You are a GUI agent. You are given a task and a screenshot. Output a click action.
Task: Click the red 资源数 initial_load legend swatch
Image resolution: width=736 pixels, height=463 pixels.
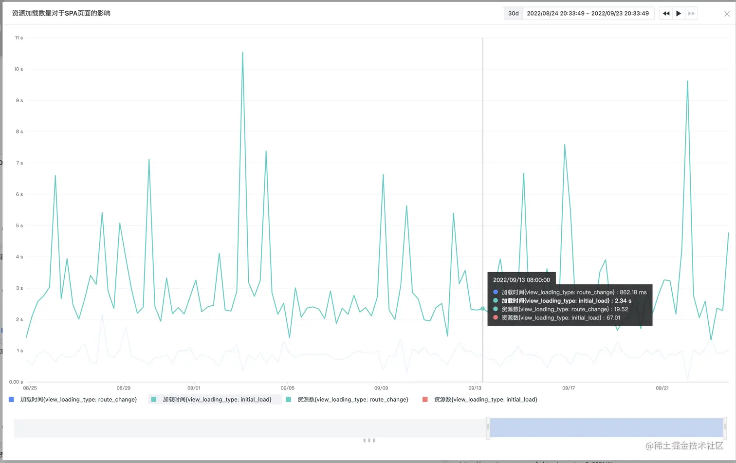[x=425, y=400]
